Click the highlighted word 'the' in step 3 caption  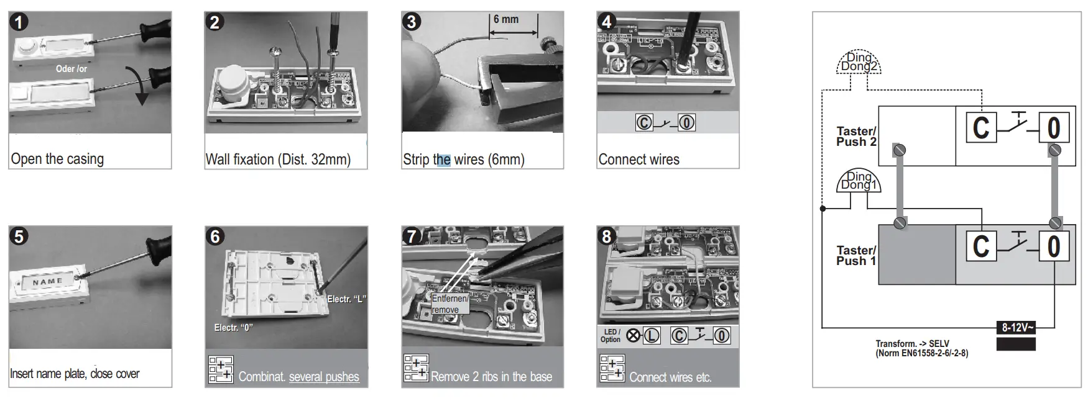(x=442, y=160)
